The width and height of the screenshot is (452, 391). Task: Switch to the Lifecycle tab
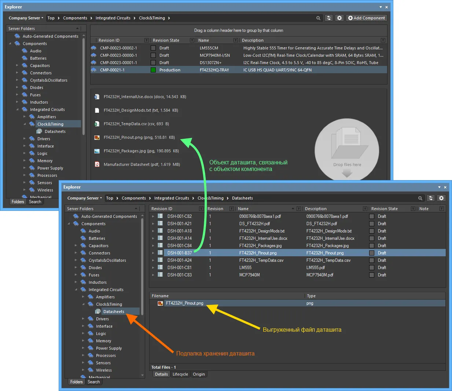click(x=180, y=374)
